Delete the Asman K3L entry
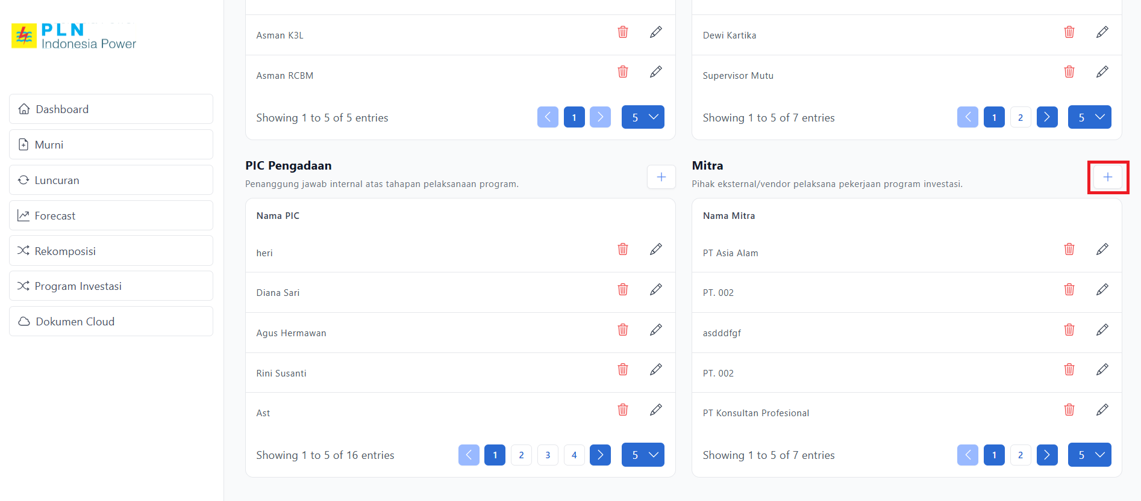 coord(622,32)
